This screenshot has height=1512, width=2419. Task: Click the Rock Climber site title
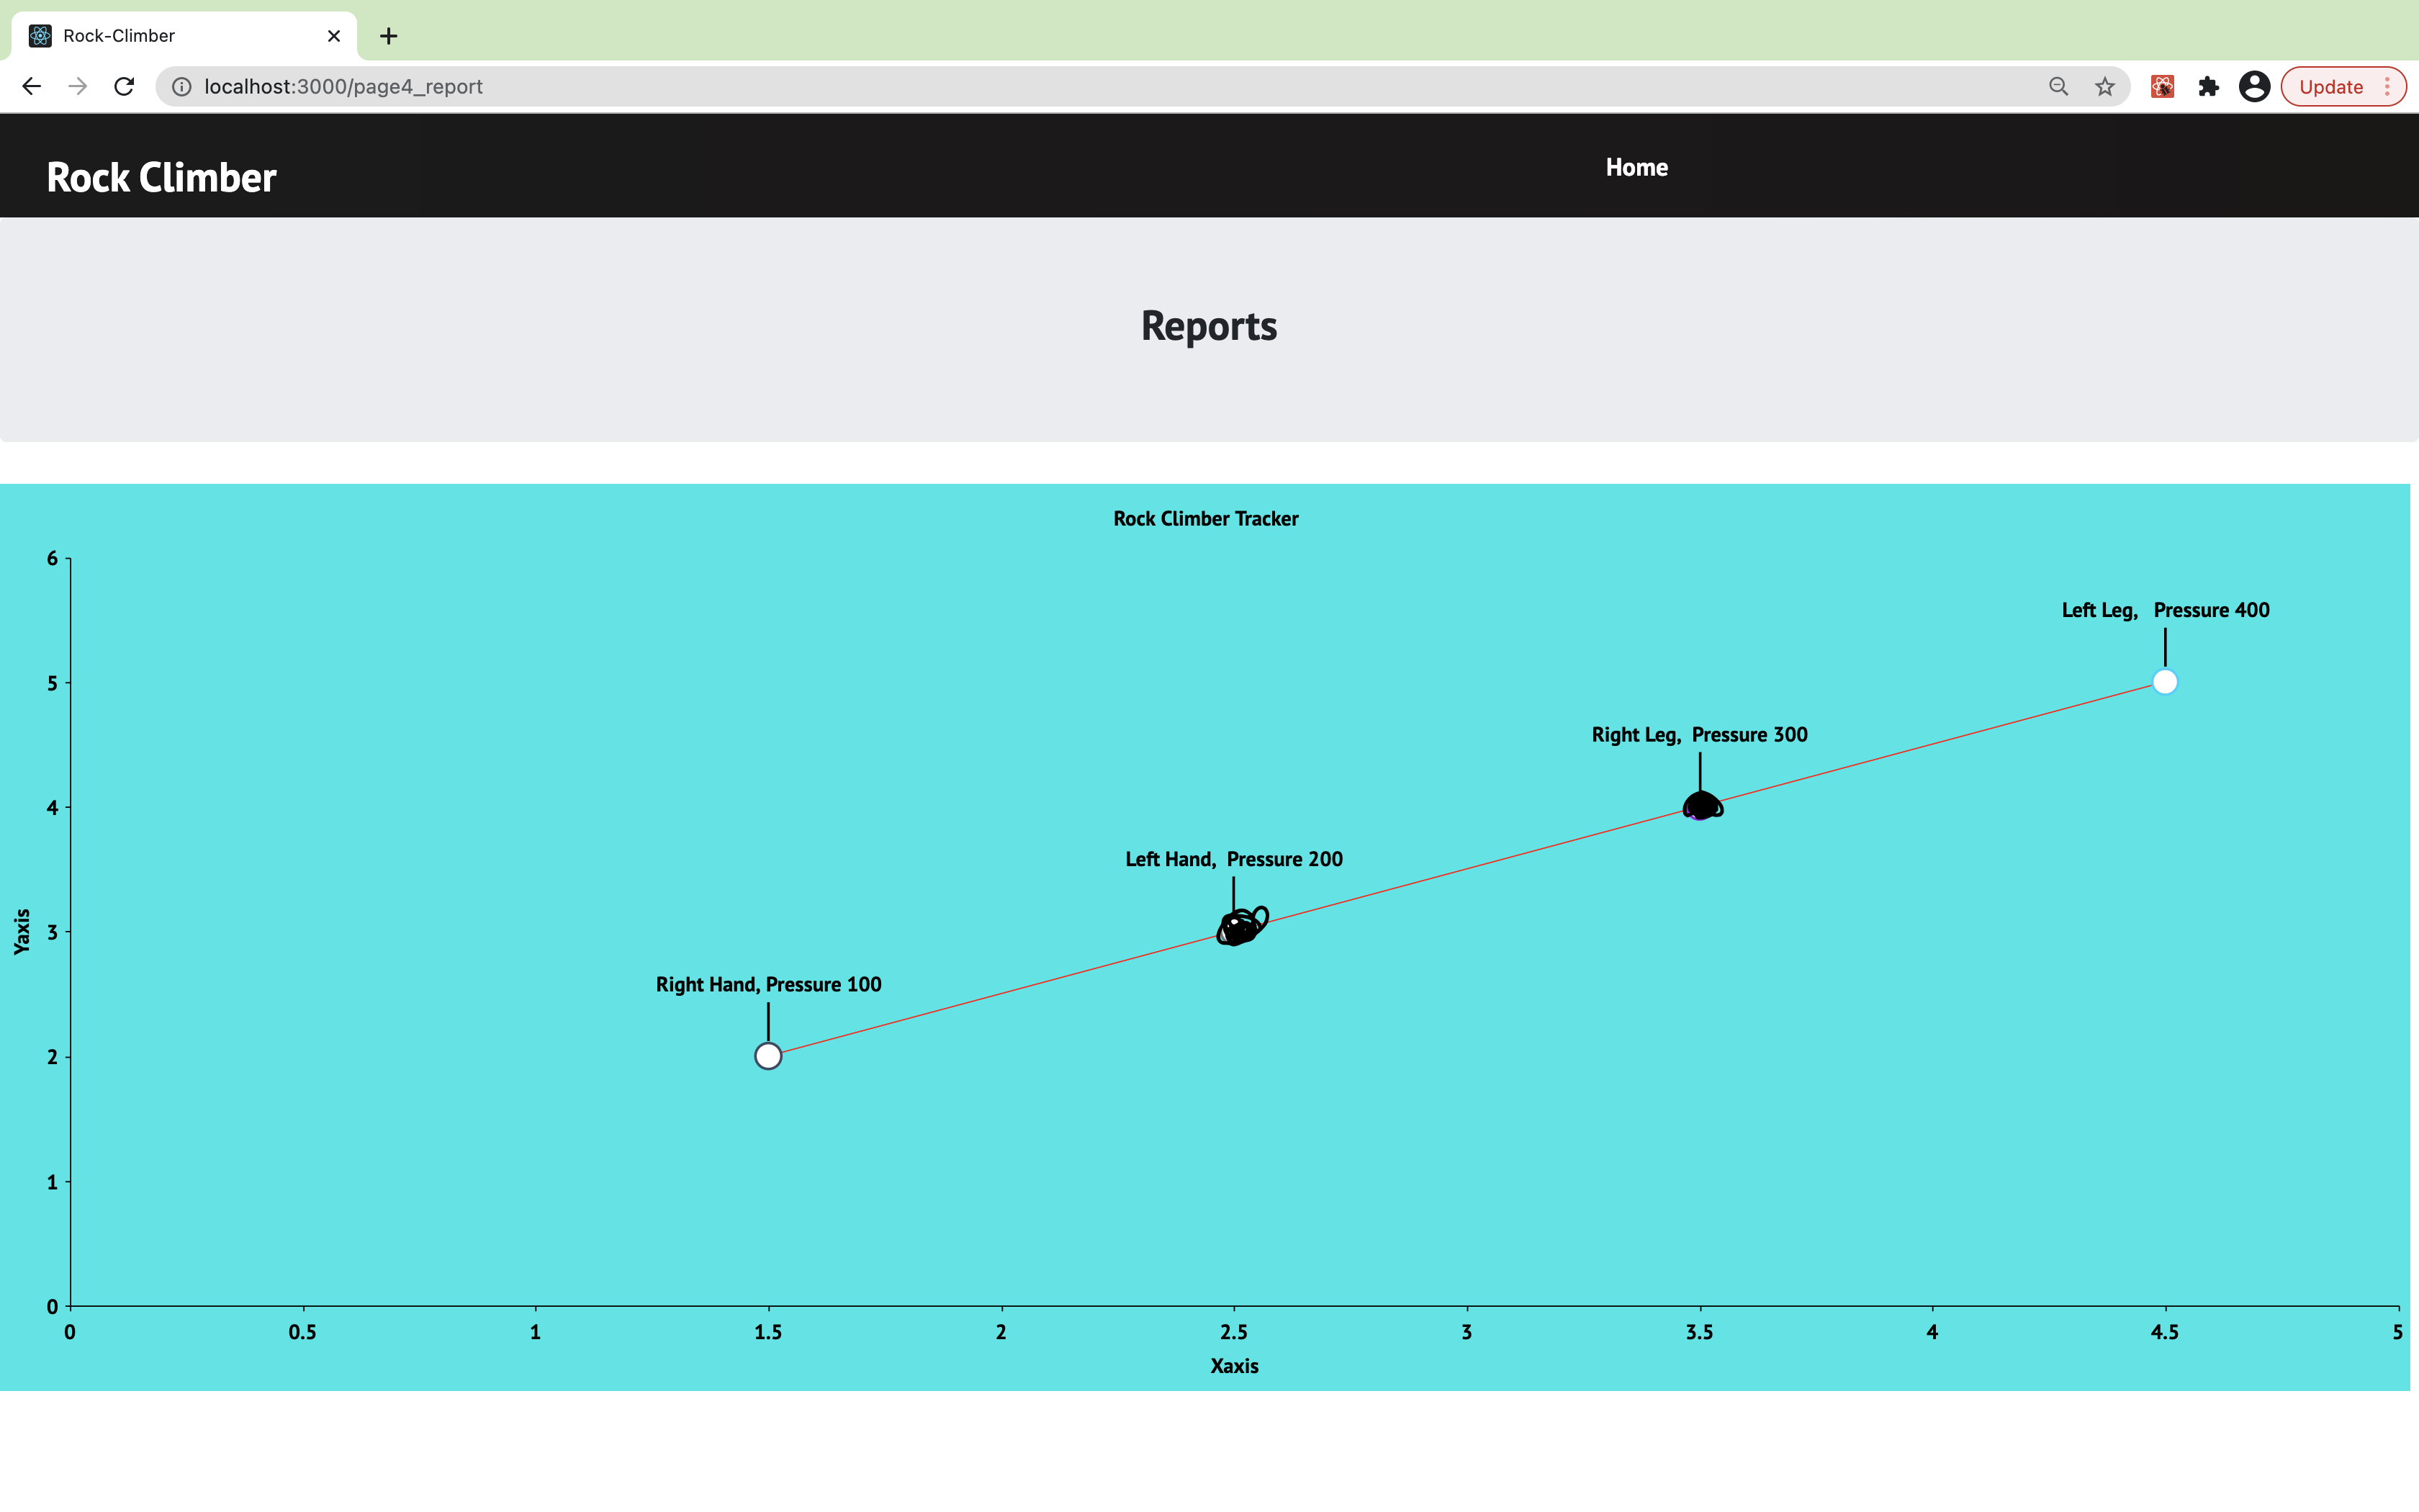[x=162, y=177]
